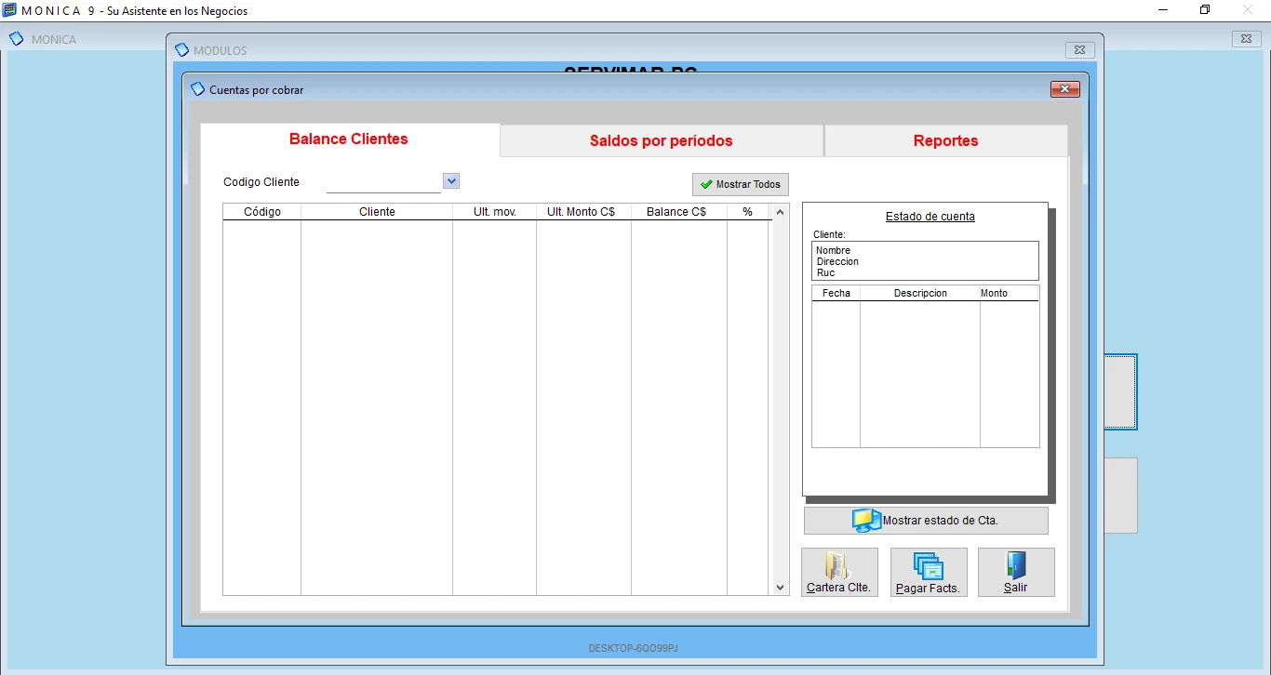Open the Reportes tab
The height and width of the screenshot is (675, 1271).
(945, 140)
